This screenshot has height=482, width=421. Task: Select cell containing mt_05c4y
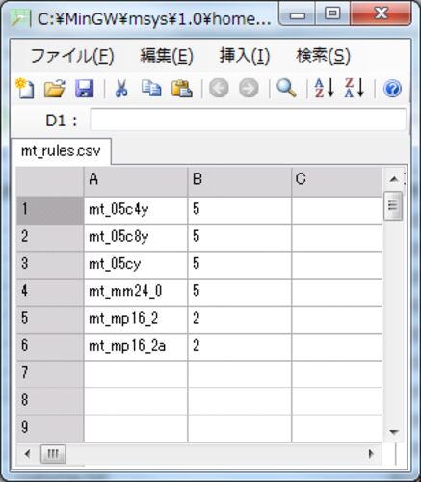[136, 210]
